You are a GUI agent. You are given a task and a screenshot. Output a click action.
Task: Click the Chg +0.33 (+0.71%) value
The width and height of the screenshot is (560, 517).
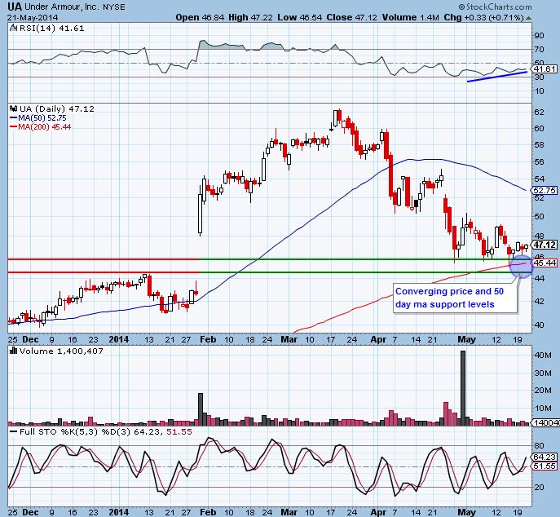[x=484, y=17]
